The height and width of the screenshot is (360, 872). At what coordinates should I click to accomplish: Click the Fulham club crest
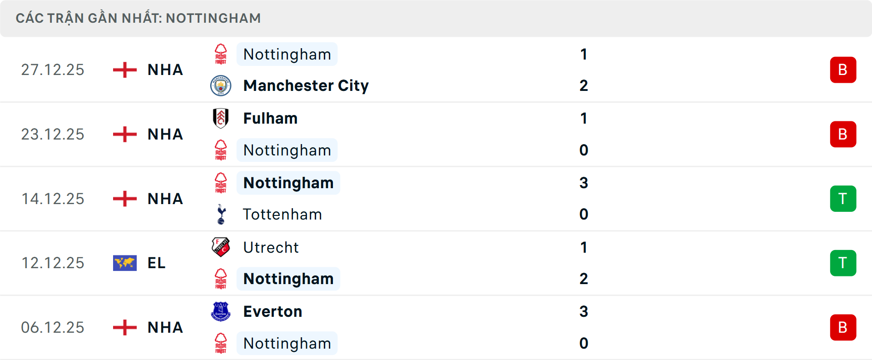pyautogui.click(x=221, y=118)
